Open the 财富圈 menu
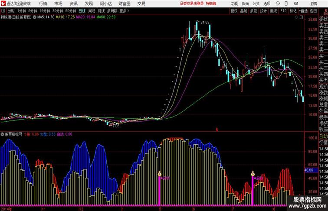Viewport: 328px width, 211px height. point(124,3)
